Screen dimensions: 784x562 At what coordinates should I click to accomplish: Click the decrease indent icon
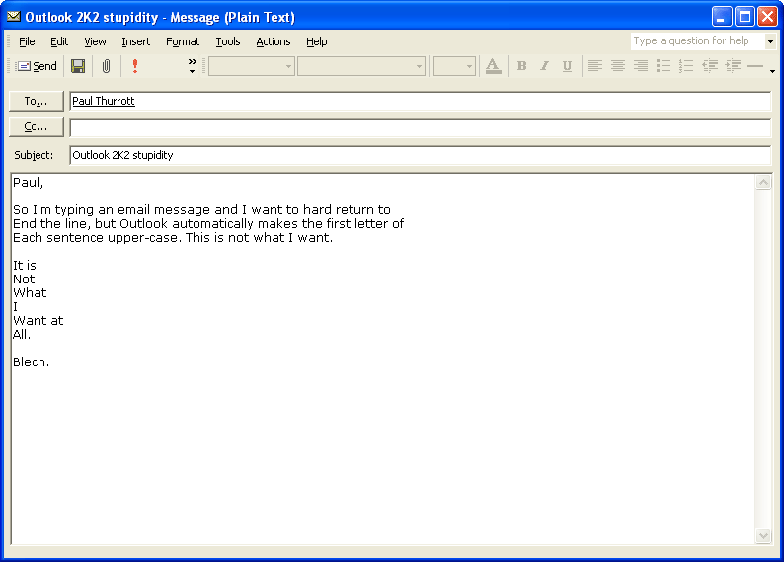click(710, 66)
